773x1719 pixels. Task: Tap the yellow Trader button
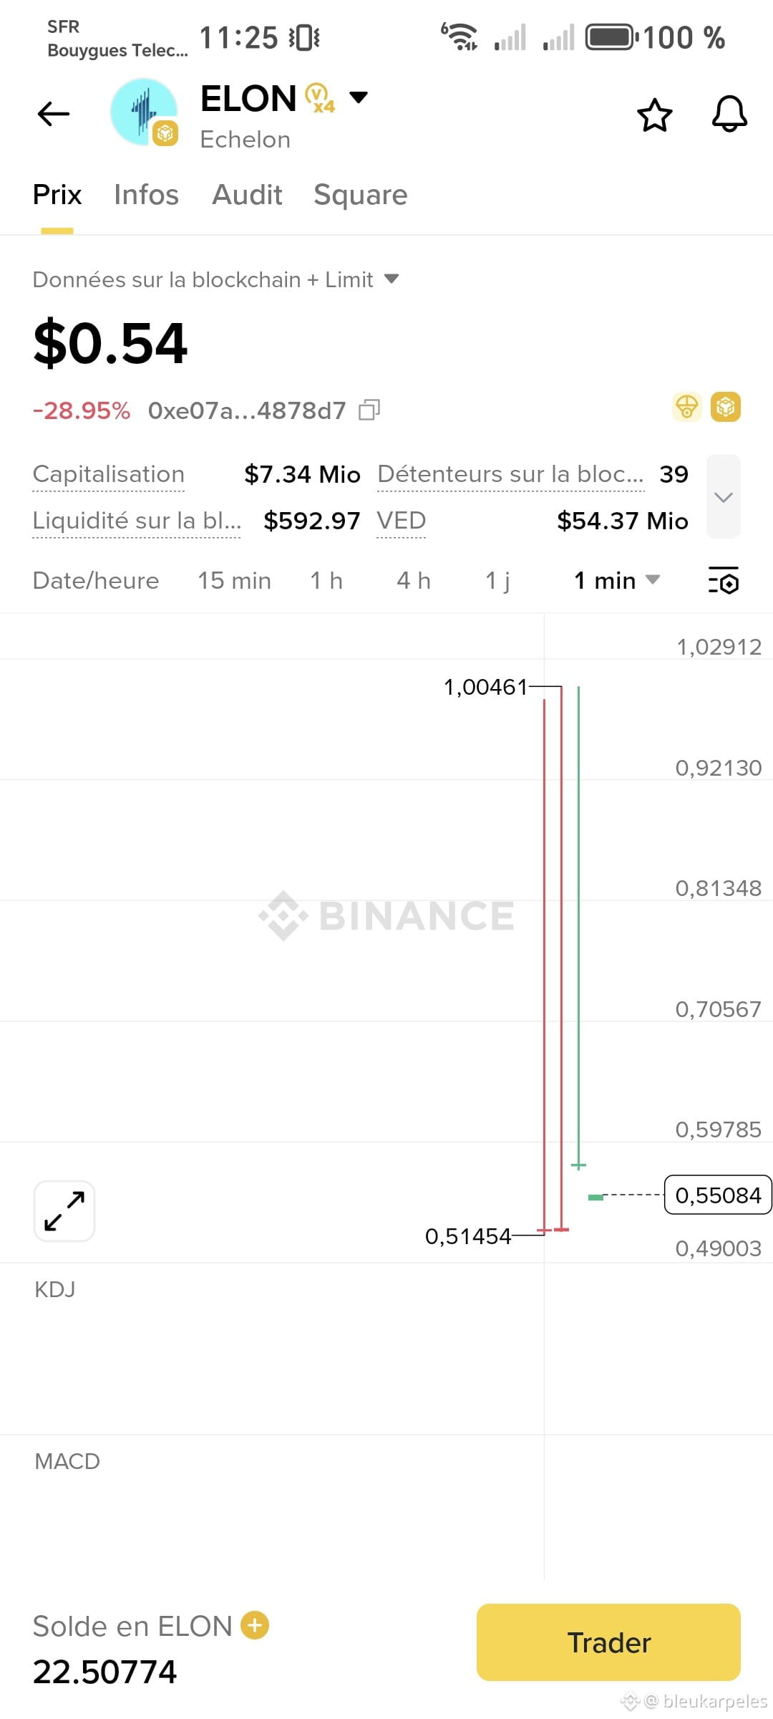tap(608, 1642)
